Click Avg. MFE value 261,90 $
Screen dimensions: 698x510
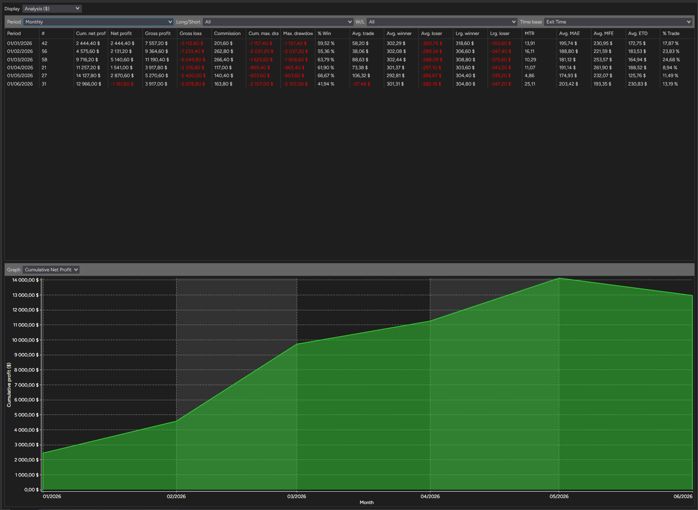tap(603, 68)
